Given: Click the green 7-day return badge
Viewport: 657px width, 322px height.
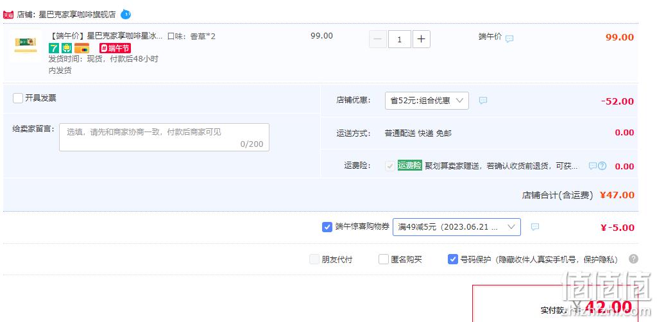Looking at the screenshot, I should point(54,47).
